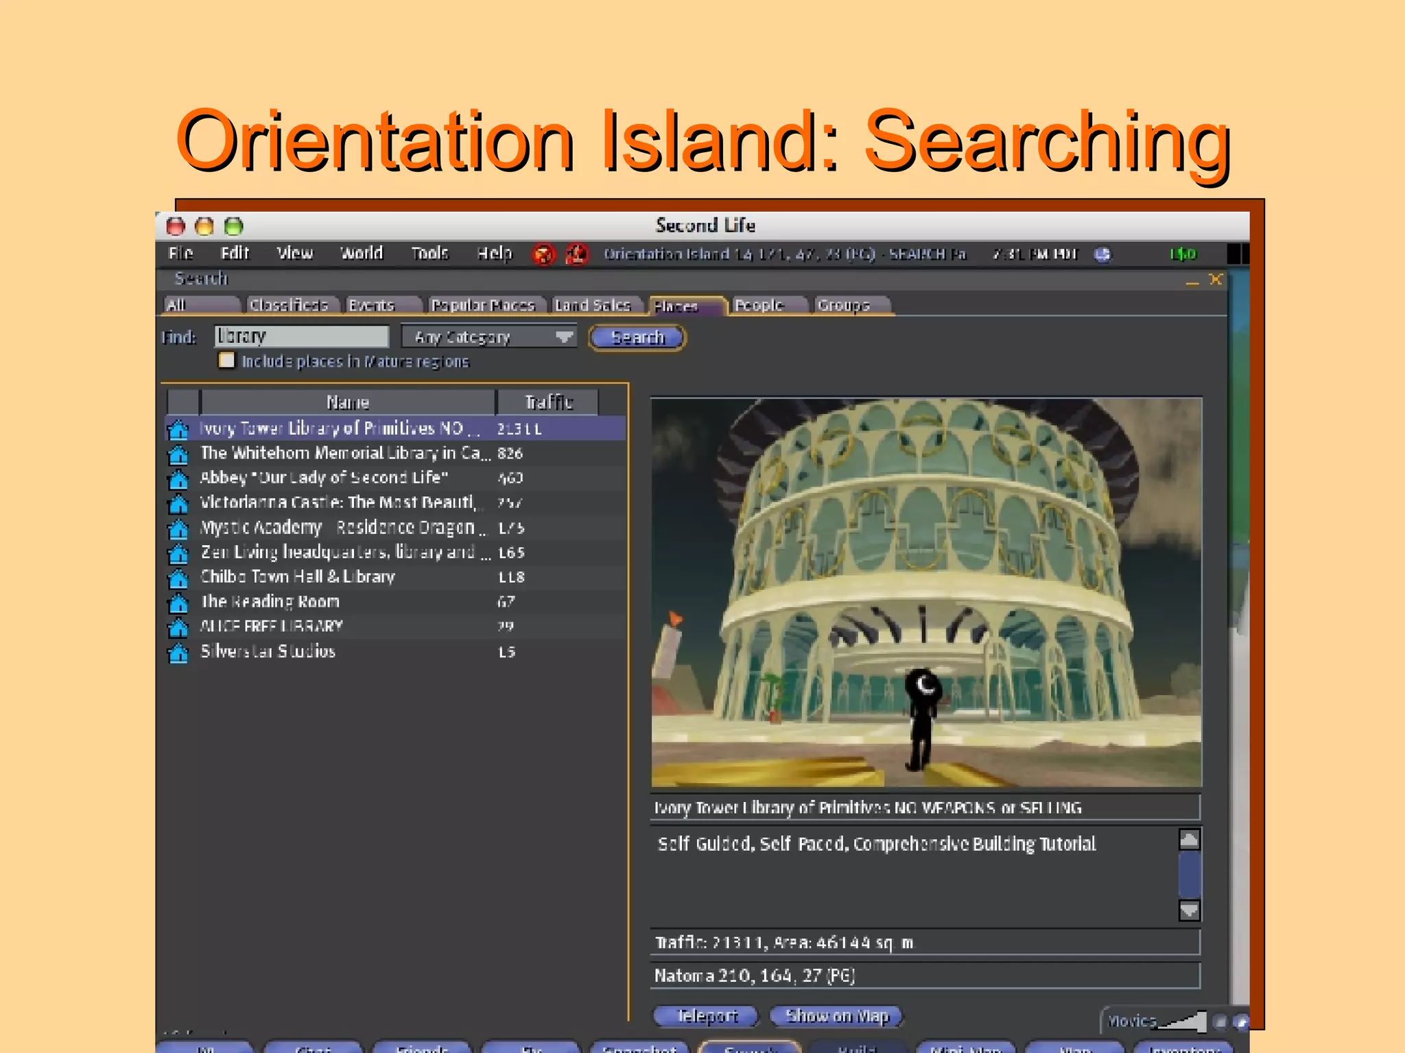The width and height of the screenshot is (1405, 1053).
Task: Enable Include places in Mature regions
Action: click(226, 361)
